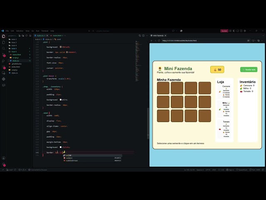Go back in the Mini Fazenda preview browser

pos(152,41)
